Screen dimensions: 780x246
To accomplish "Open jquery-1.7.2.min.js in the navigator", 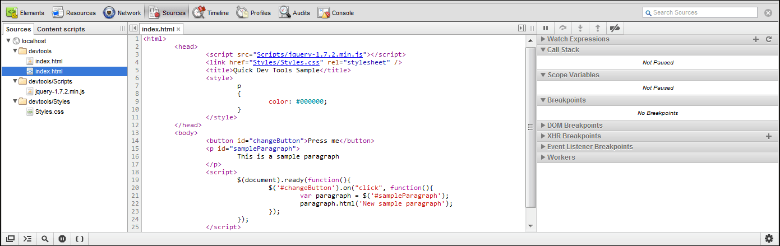I will point(60,91).
